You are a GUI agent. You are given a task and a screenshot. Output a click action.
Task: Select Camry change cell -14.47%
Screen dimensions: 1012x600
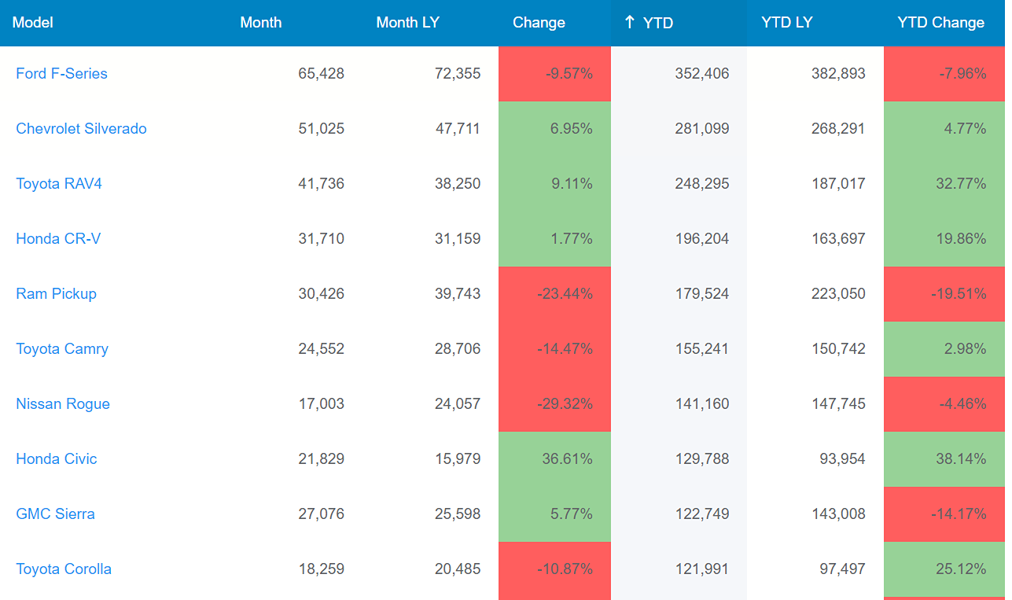[x=554, y=349]
